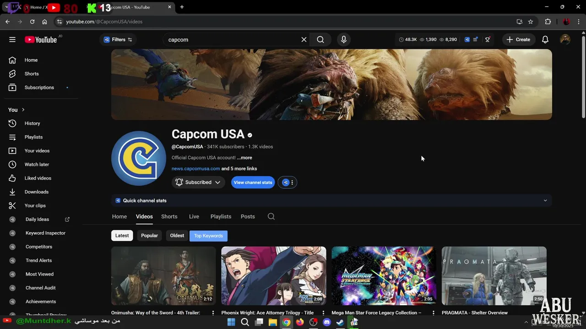Open the vidIQ list icon in header

point(476,40)
